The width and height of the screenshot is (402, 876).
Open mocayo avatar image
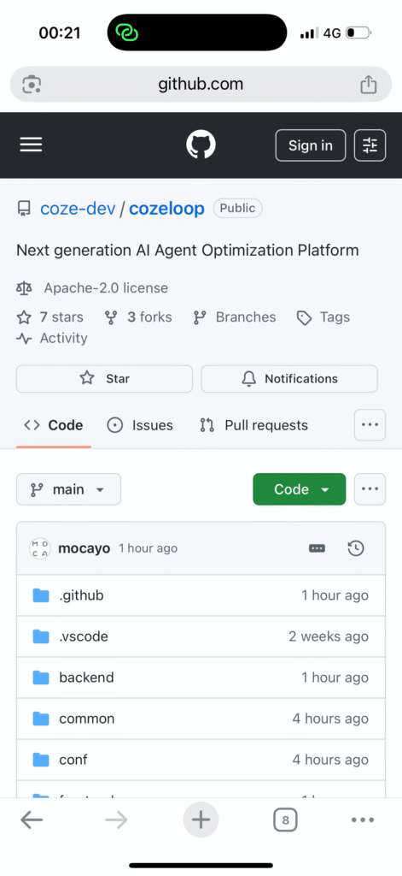coord(40,548)
